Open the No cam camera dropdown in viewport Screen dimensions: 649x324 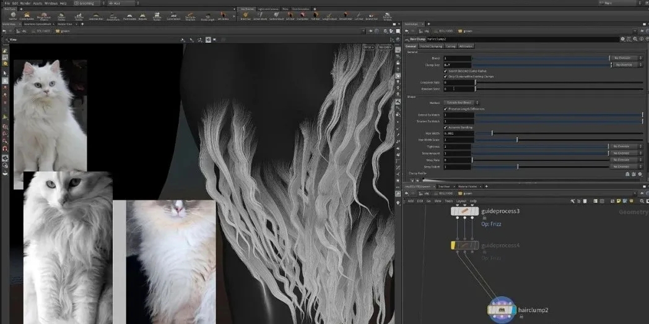pos(384,47)
